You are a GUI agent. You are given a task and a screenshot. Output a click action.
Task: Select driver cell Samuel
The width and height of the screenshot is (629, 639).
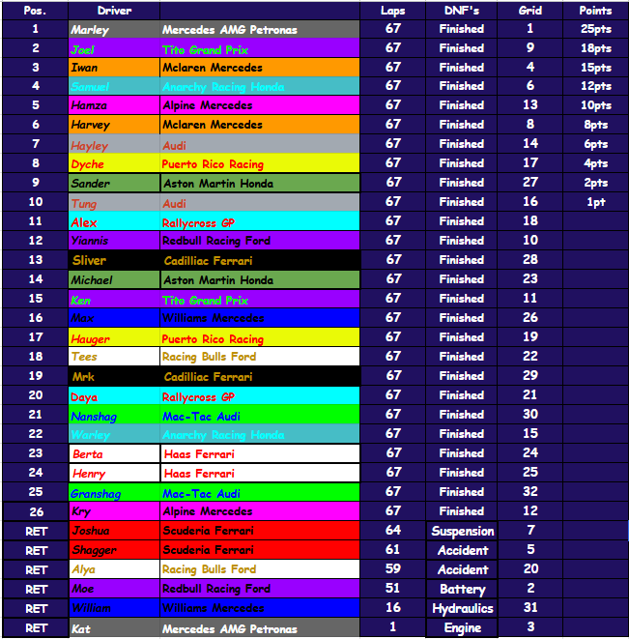click(x=114, y=86)
